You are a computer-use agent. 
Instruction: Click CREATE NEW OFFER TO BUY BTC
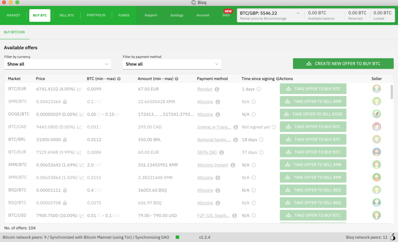tap(343, 63)
